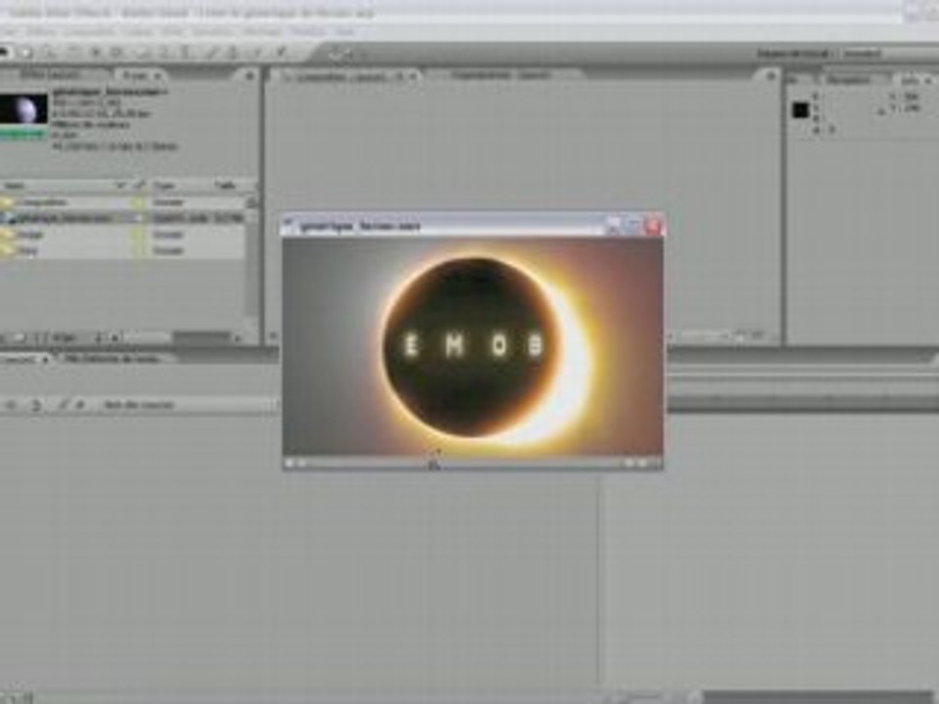The width and height of the screenshot is (939, 704).
Task: Select the Puppet Pin tool
Action: point(281,53)
